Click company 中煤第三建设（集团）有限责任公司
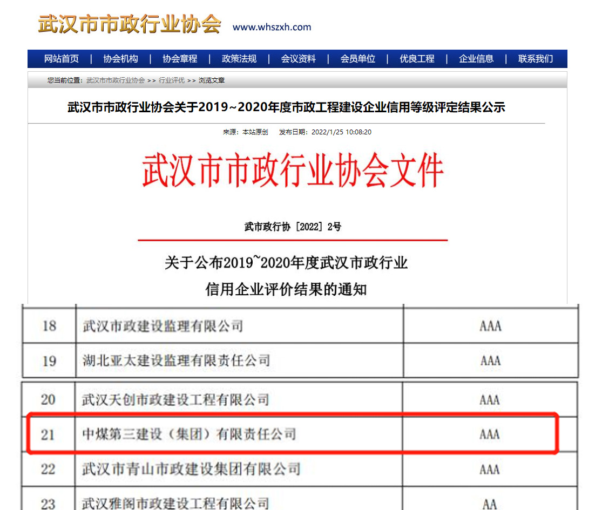The width and height of the screenshot is (602, 510). pos(189,434)
